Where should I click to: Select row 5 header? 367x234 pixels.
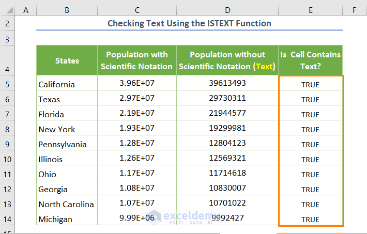[7, 84]
